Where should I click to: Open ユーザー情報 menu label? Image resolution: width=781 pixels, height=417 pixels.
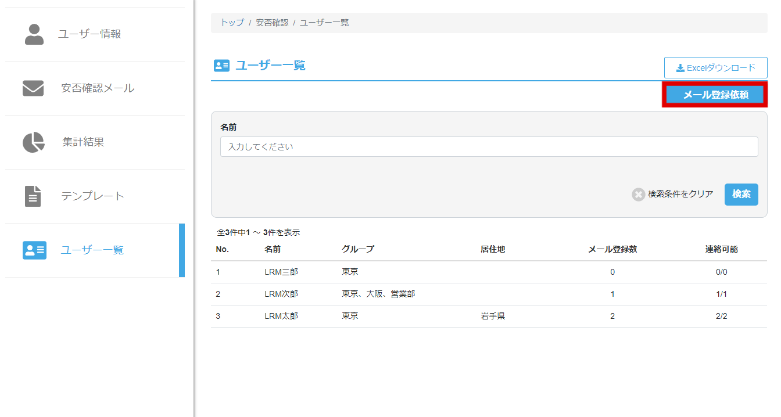click(x=89, y=34)
